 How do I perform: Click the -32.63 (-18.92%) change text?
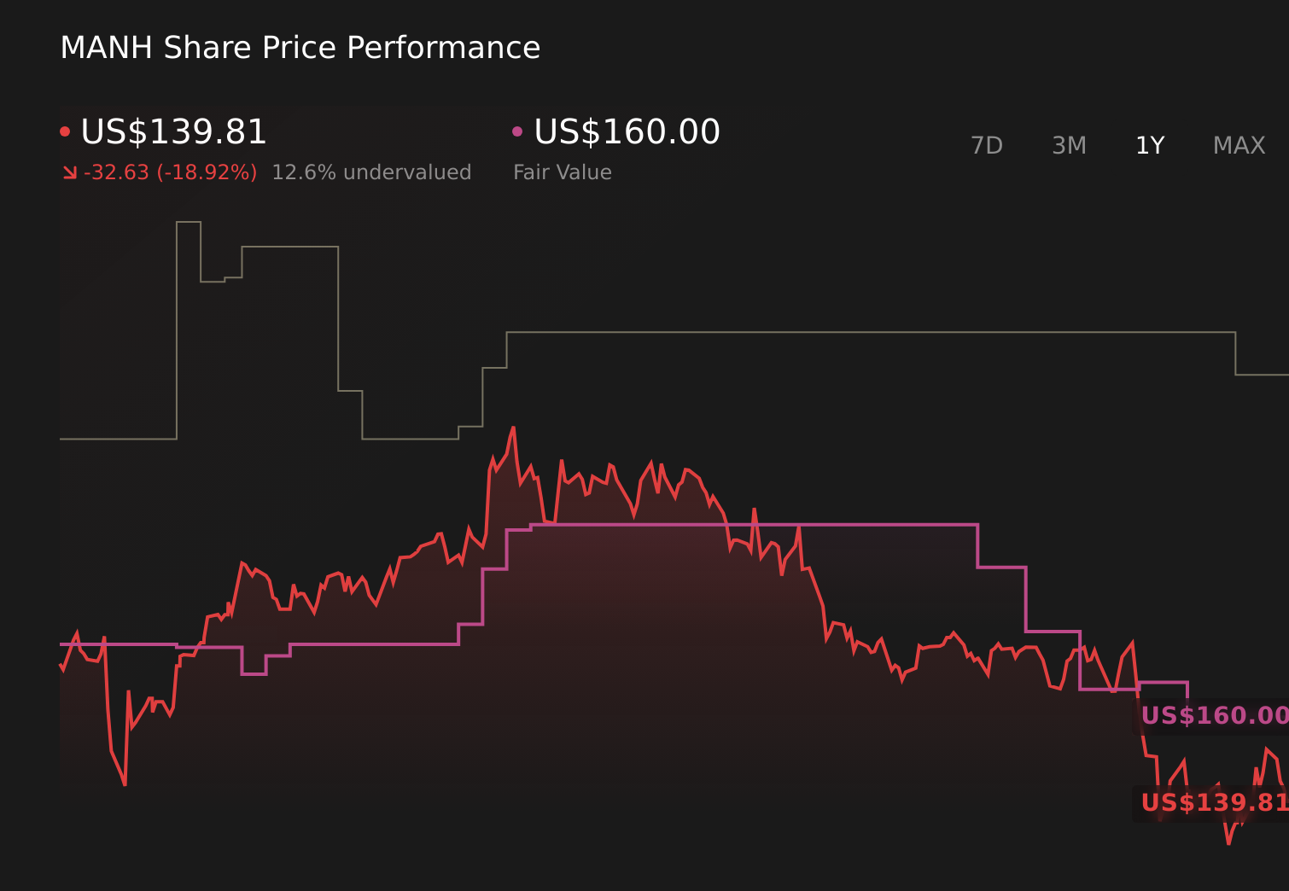(171, 172)
